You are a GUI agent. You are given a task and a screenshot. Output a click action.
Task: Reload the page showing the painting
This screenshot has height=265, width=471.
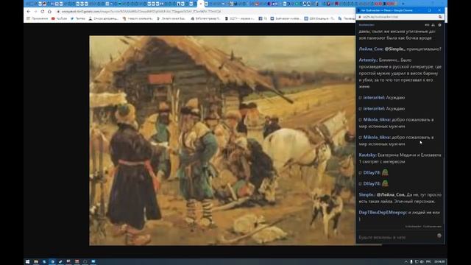click(x=43, y=12)
